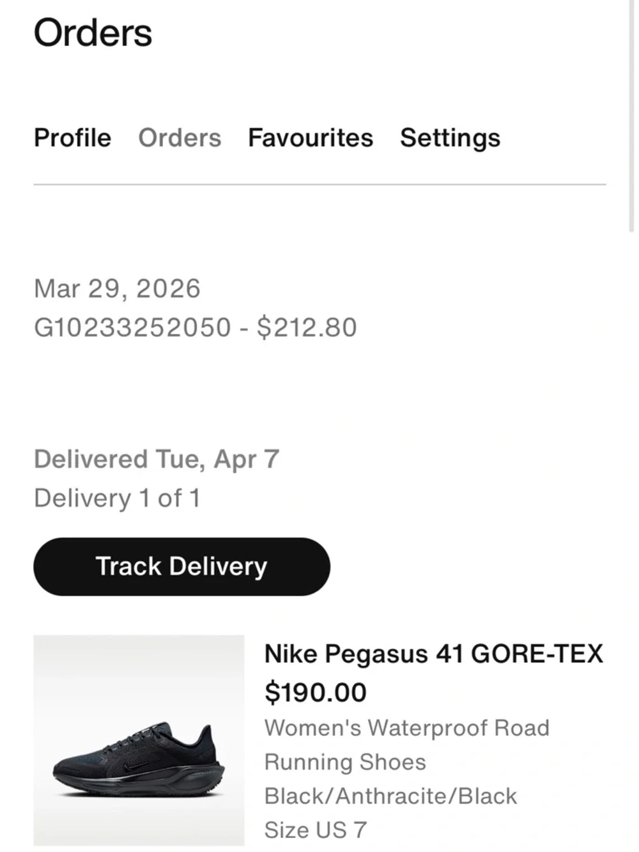Select the greyed Orders tab
The width and height of the screenshot is (639, 852).
point(180,138)
